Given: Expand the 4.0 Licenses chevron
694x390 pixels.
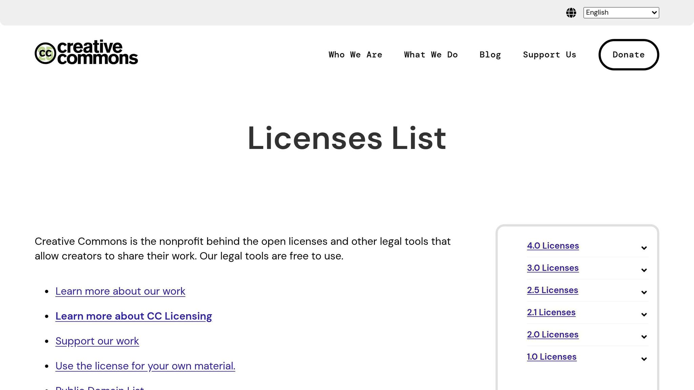Looking at the screenshot, I should point(644,248).
